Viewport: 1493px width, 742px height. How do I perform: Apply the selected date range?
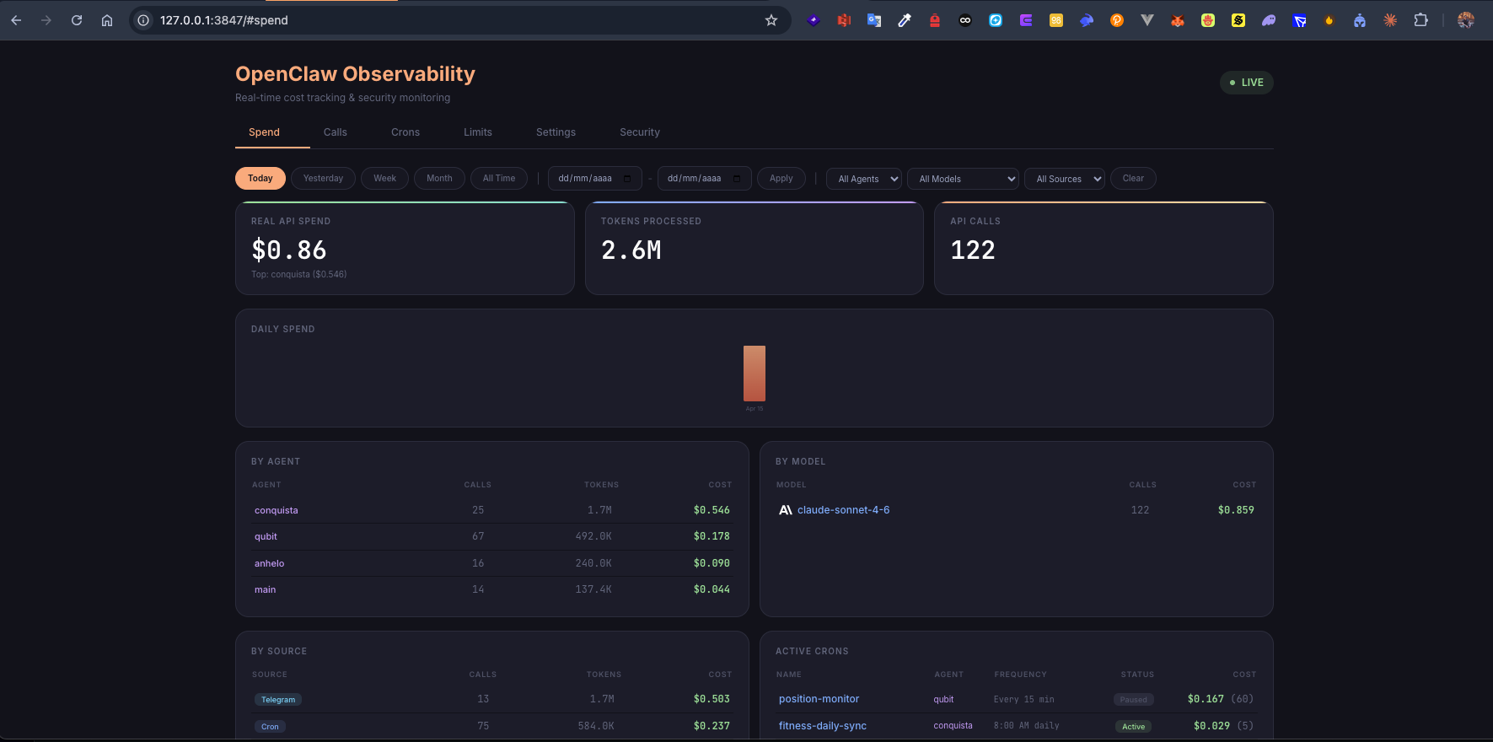point(781,178)
